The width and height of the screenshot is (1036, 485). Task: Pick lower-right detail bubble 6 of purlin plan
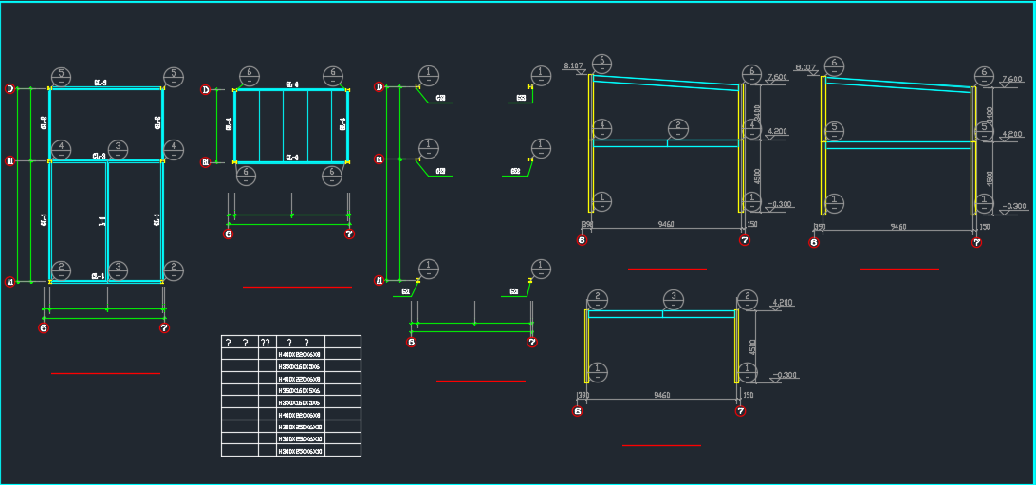[332, 176]
